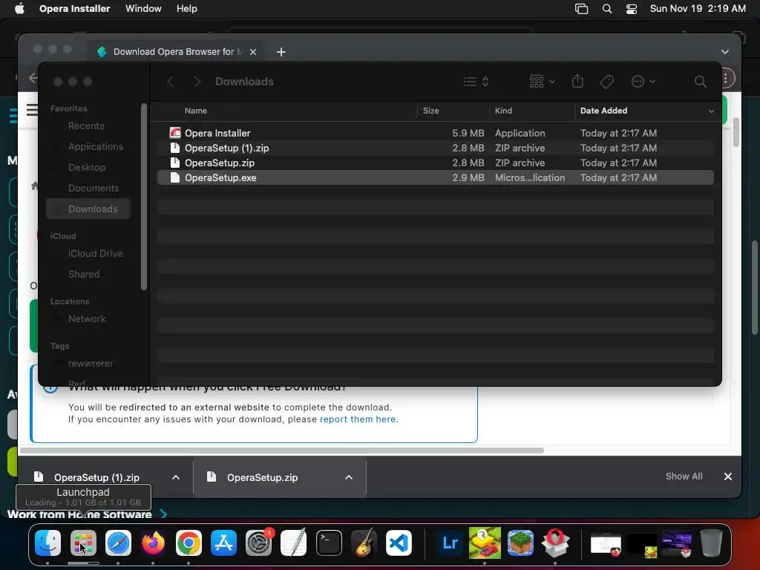Image resolution: width=760 pixels, height=570 pixels.
Task: Open the Apple menu
Action: tap(19, 9)
